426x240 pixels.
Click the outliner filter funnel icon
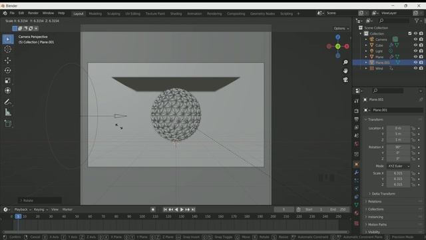point(417,21)
